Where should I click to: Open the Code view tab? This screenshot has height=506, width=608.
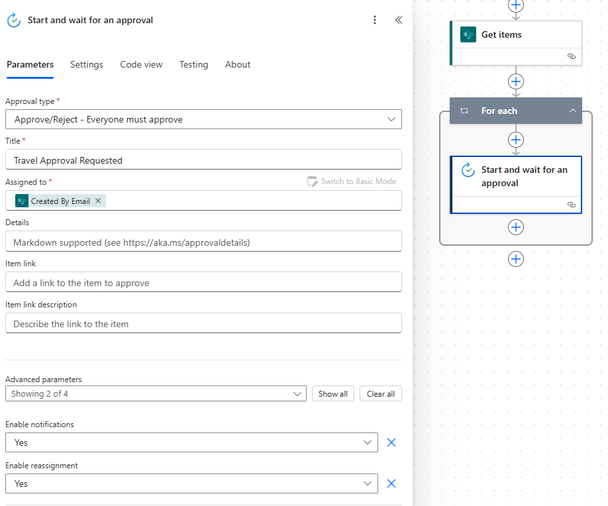click(x=141, y=64)
